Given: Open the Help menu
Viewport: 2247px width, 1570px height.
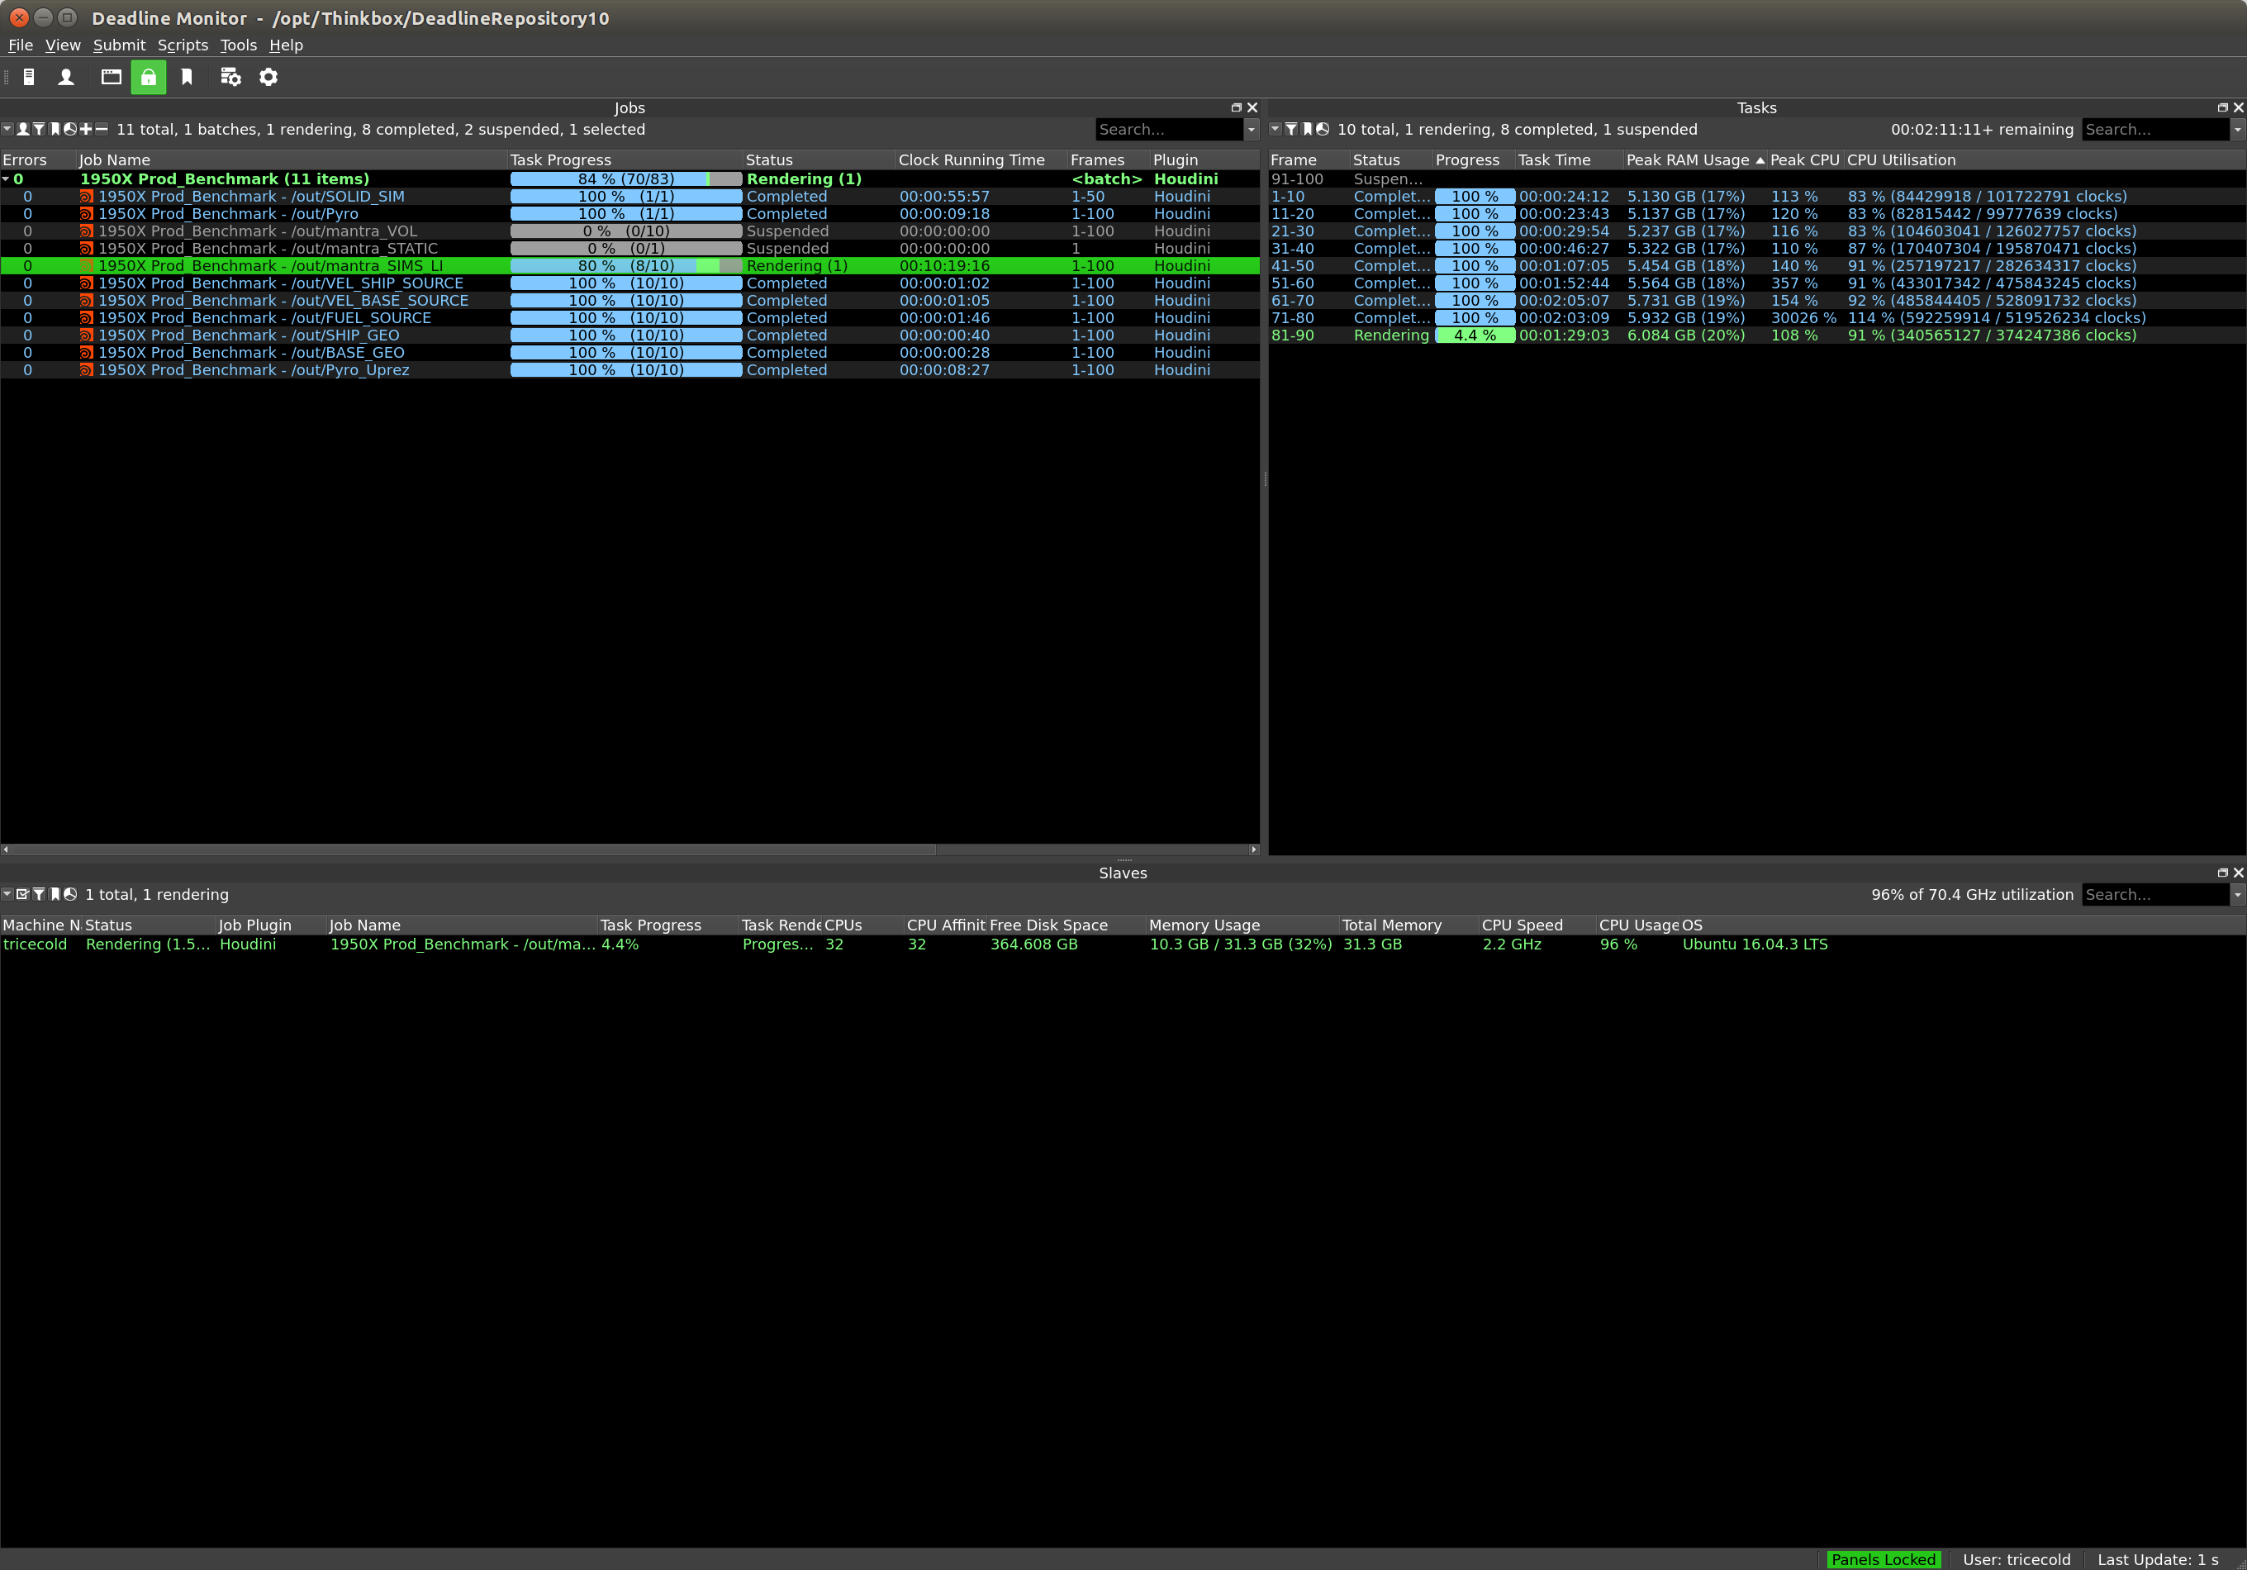Looking at the screenshot, I should [287, 45].
